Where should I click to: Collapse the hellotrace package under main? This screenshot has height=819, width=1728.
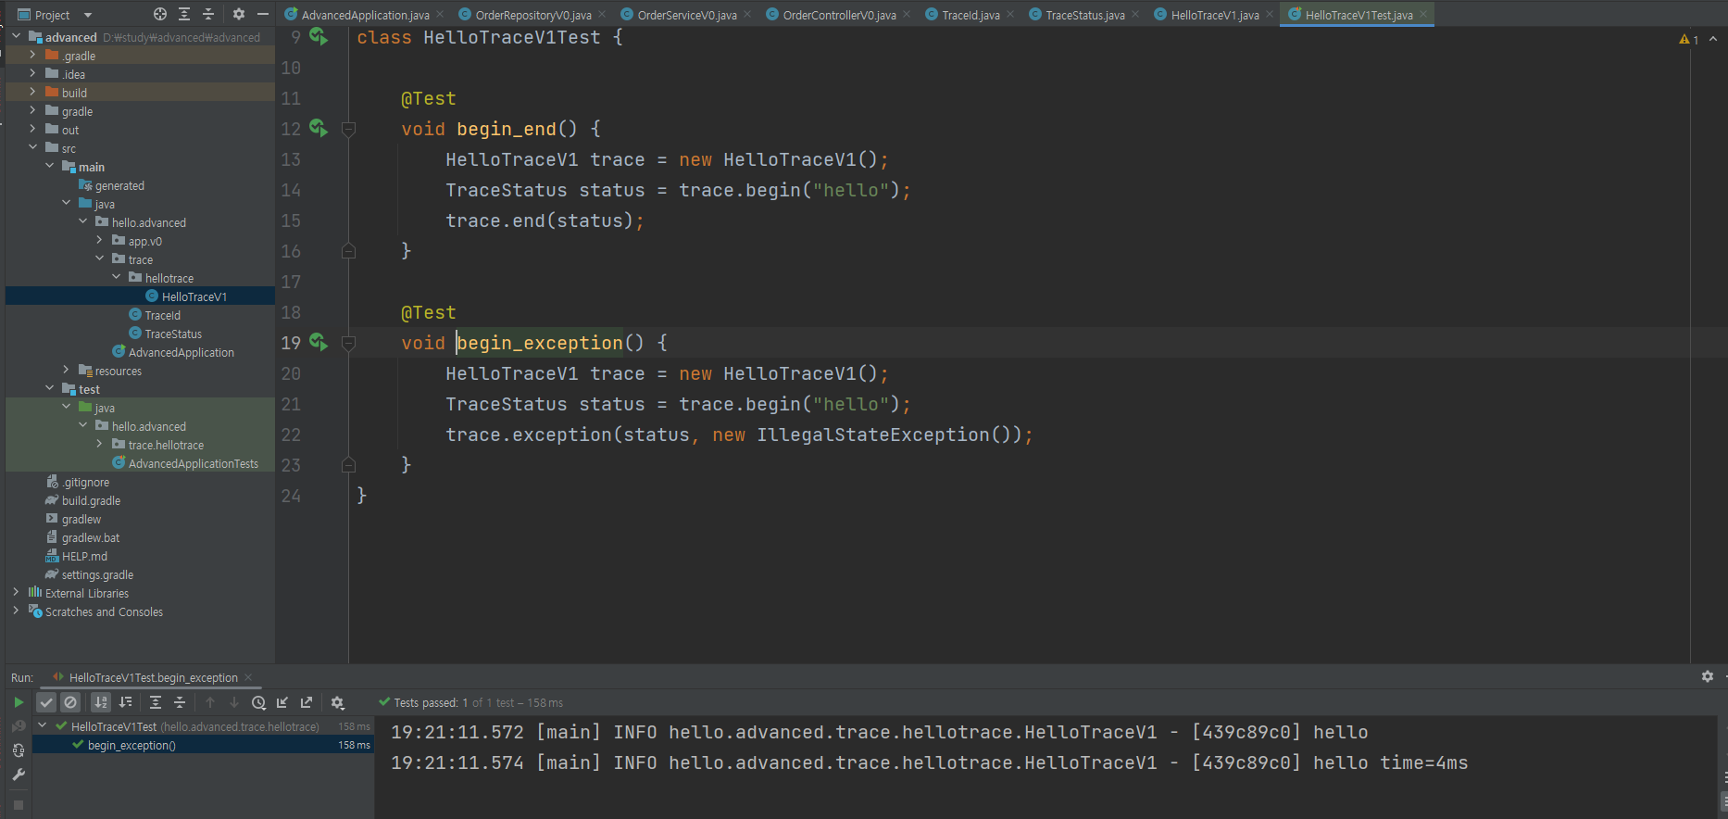pos(116,278)
